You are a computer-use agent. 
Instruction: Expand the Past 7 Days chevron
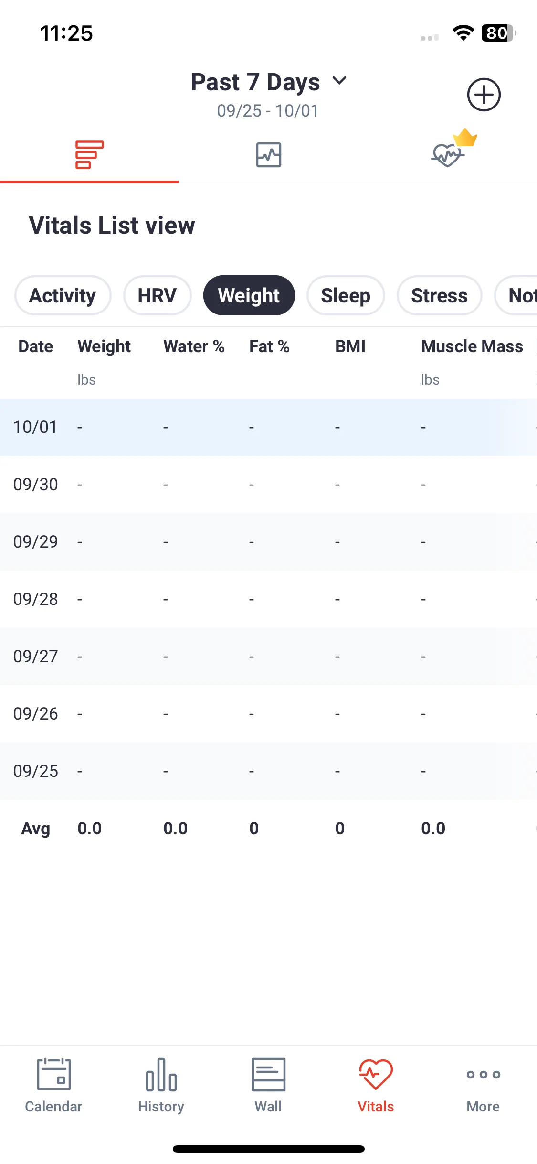pos(339,81)
